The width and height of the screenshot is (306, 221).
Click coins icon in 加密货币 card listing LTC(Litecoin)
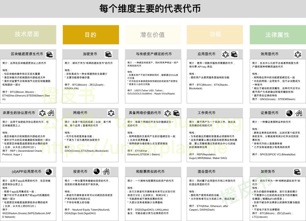297,172
